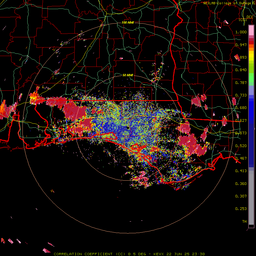Click the KEVX station identifier
256x256 pixels.
[158, 254]
